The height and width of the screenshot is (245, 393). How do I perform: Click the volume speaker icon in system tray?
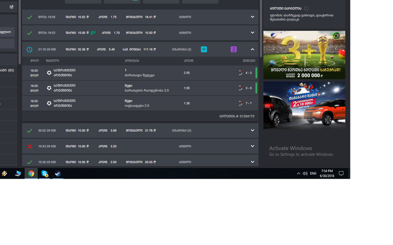(x=305, y=173)
